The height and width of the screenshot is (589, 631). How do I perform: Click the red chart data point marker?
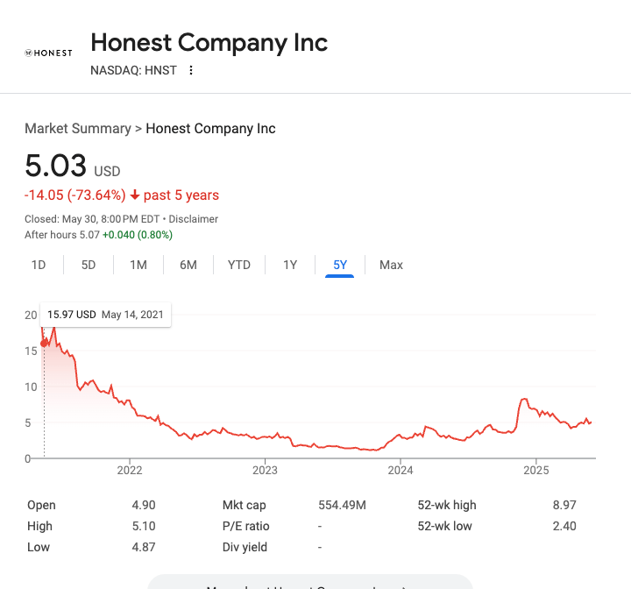pos(45,344)
